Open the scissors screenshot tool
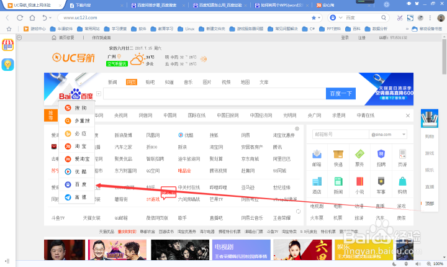The image size is (447, 267). (400, 18)
